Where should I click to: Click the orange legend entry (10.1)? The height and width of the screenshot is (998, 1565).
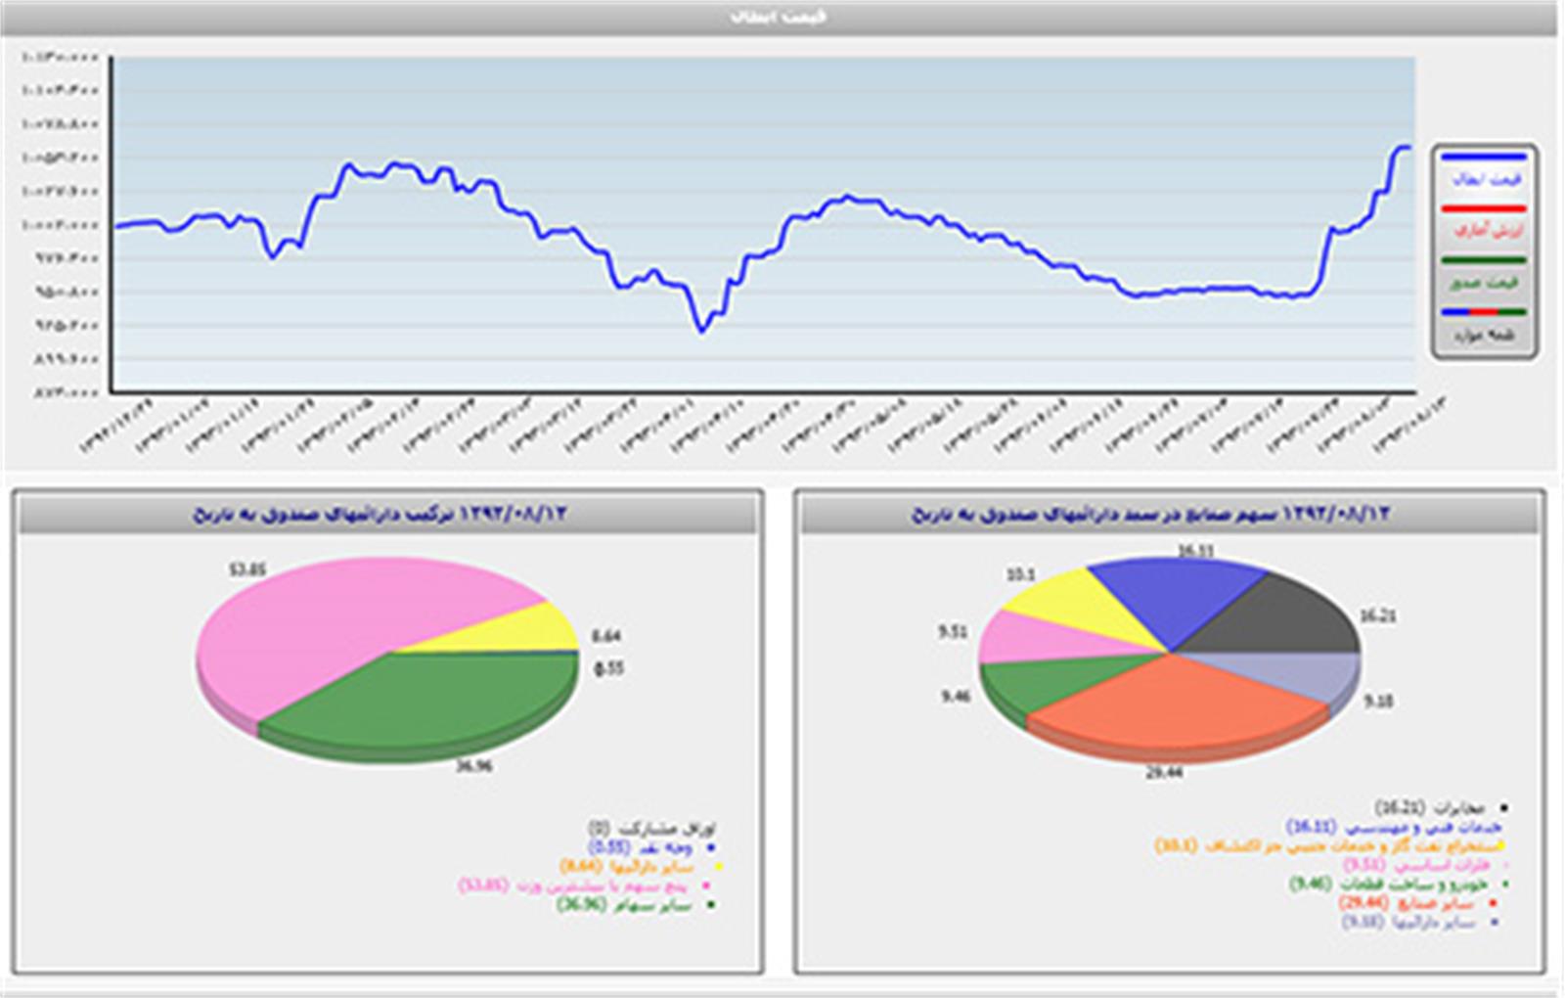(x=1330, y=845)
